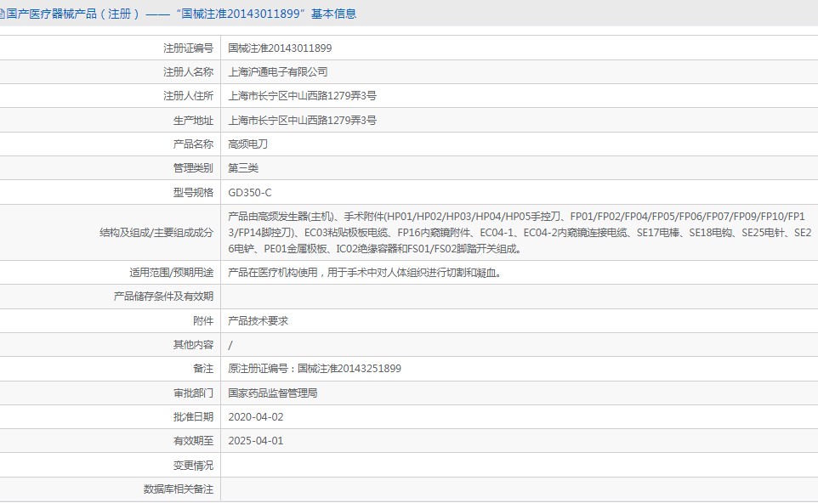Select model value GD350-C
Viewport: 818px width, 503px height.
[250, 192]
